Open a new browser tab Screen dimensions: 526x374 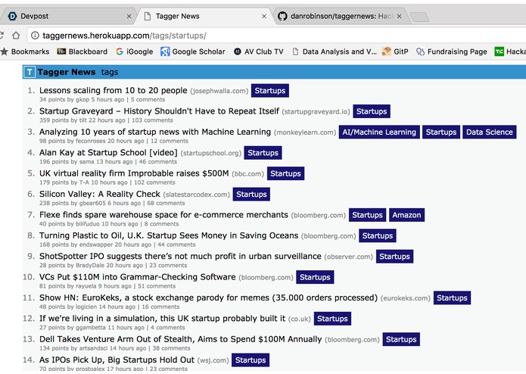(419, 17)
